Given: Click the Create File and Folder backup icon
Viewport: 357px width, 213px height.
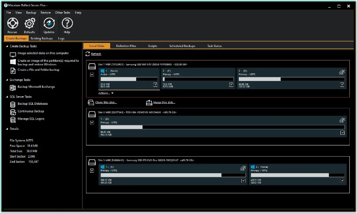Looking at the screenshot, I should tap(13, 71).
